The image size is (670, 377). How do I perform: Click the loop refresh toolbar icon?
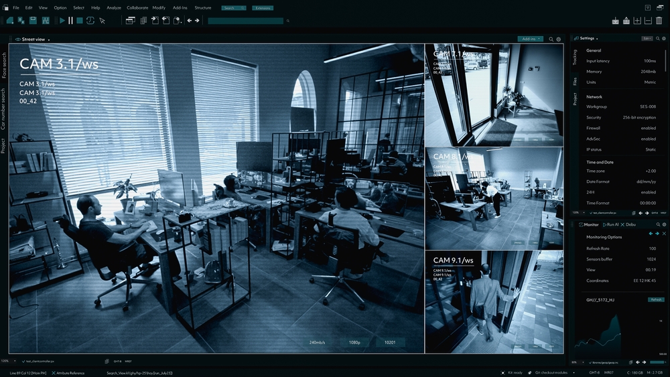[x=90, y=20]
